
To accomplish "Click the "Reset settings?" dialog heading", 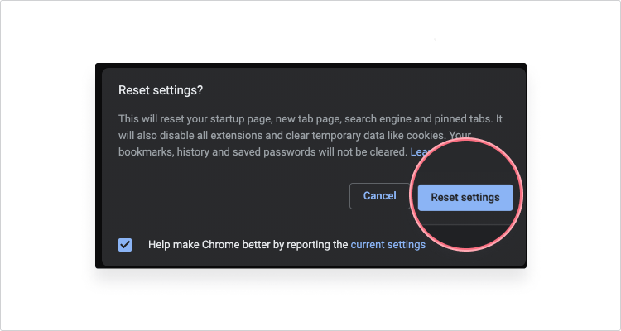I will pos(161,90).
